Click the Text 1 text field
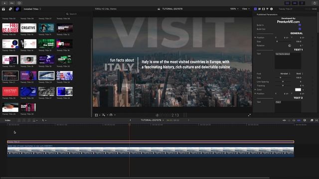The height and width of the screenshot is (179, 319). (288, 61)
